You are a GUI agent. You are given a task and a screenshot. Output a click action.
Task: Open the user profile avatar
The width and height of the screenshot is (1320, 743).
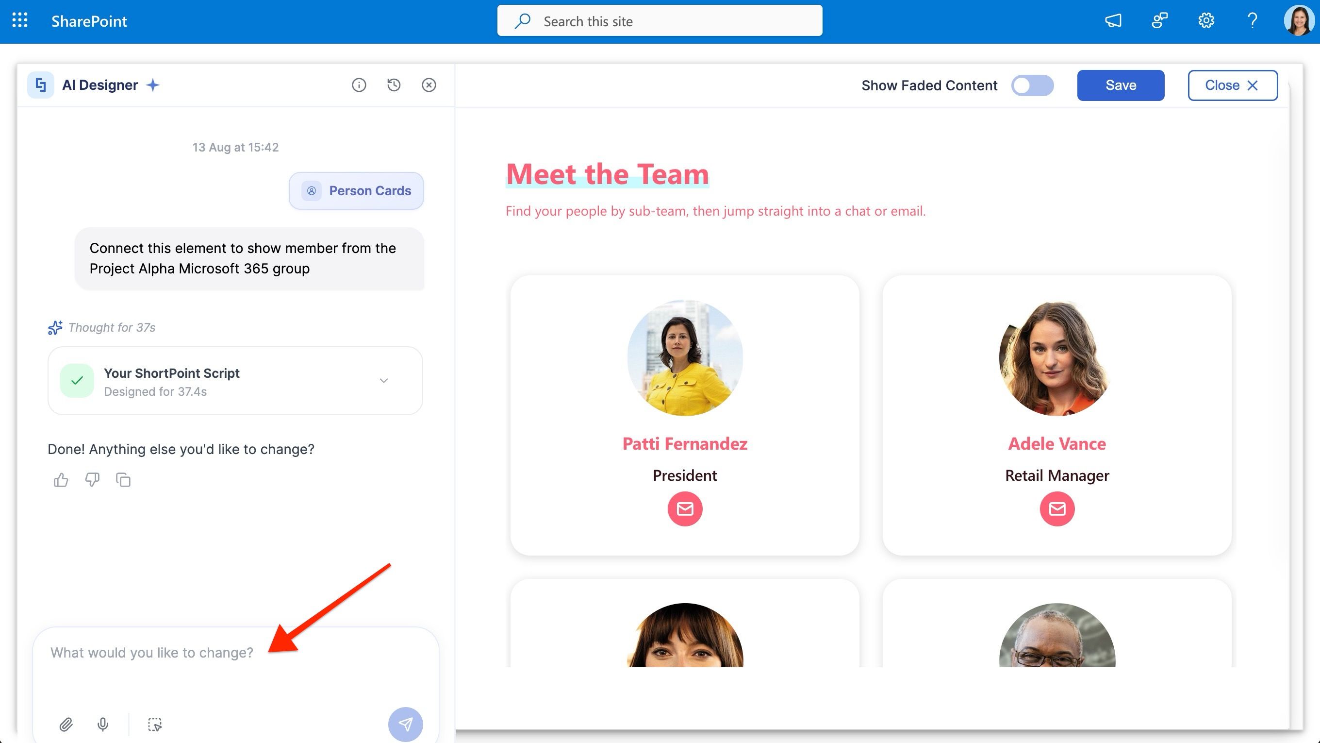coord(1299,20)
